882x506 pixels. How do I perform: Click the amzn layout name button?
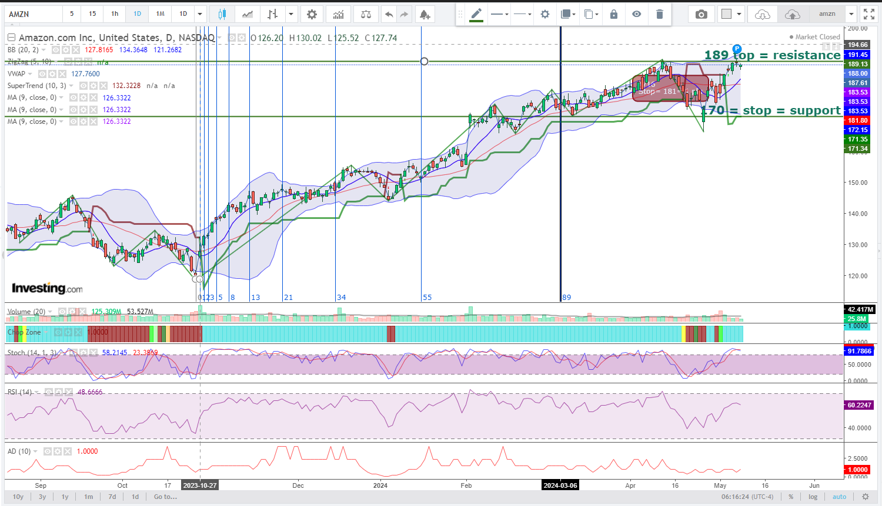827,14
